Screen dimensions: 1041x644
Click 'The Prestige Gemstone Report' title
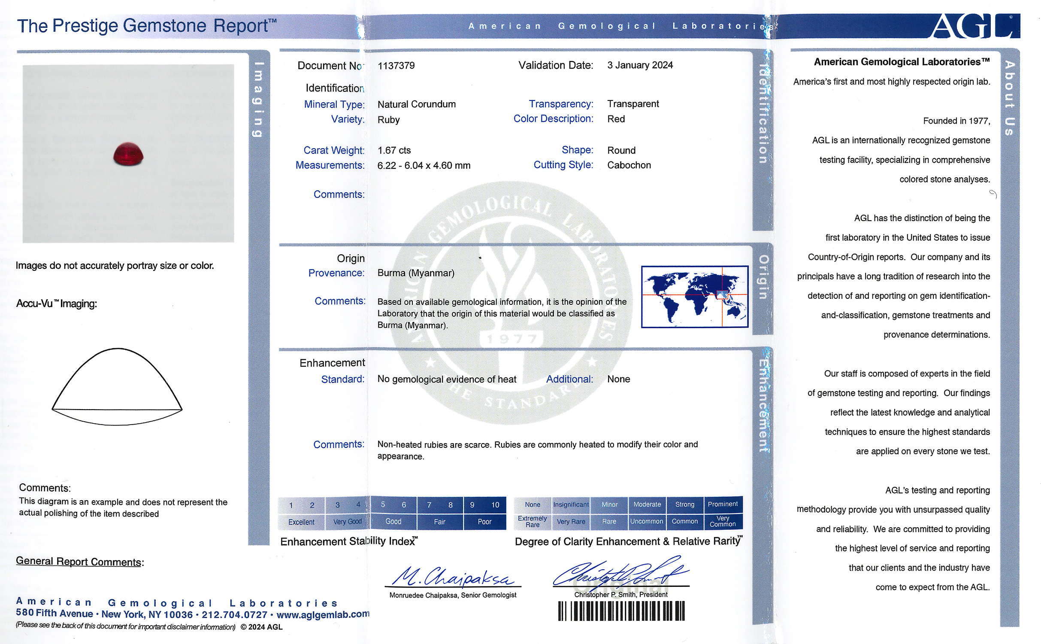(147, 26)
